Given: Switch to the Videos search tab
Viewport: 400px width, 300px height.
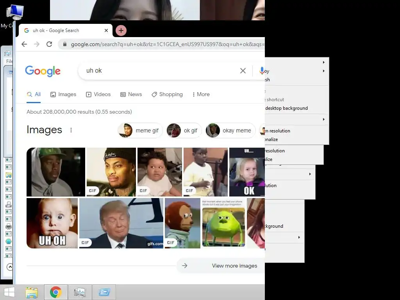Looking at the screenshot, I should (x=98, y=95).
